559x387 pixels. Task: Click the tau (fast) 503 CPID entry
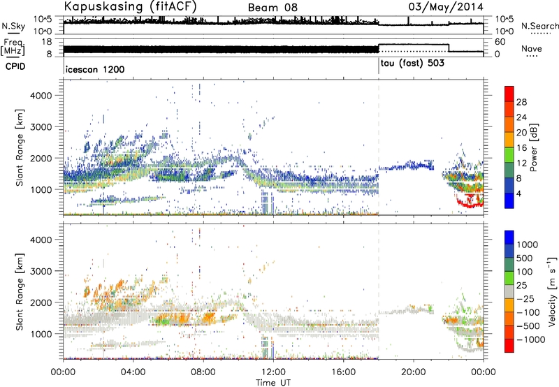pyautogui.click(x=412, y=64)
